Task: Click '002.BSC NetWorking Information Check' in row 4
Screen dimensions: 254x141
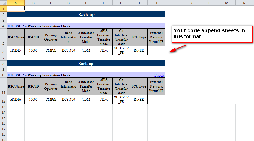Action: [39, 26]
